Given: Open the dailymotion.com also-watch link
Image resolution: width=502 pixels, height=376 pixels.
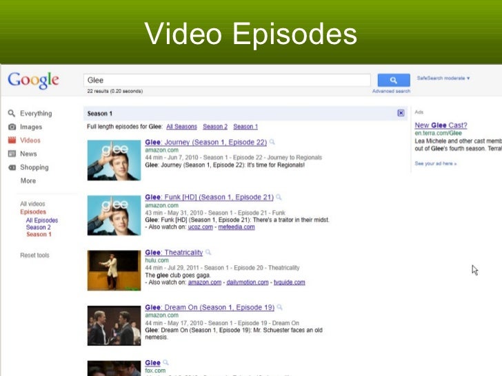Looking at the screenshot, I should point(248,282).
